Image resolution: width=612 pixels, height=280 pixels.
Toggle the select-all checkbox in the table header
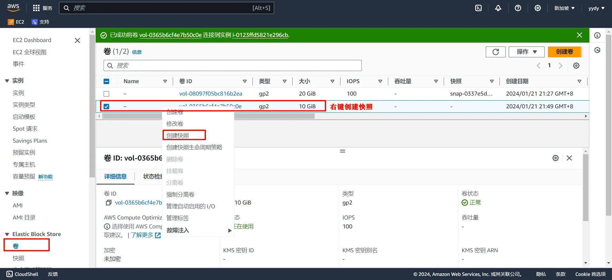(106, 82)
